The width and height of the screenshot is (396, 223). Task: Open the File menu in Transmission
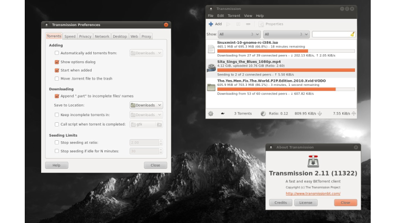211,16
